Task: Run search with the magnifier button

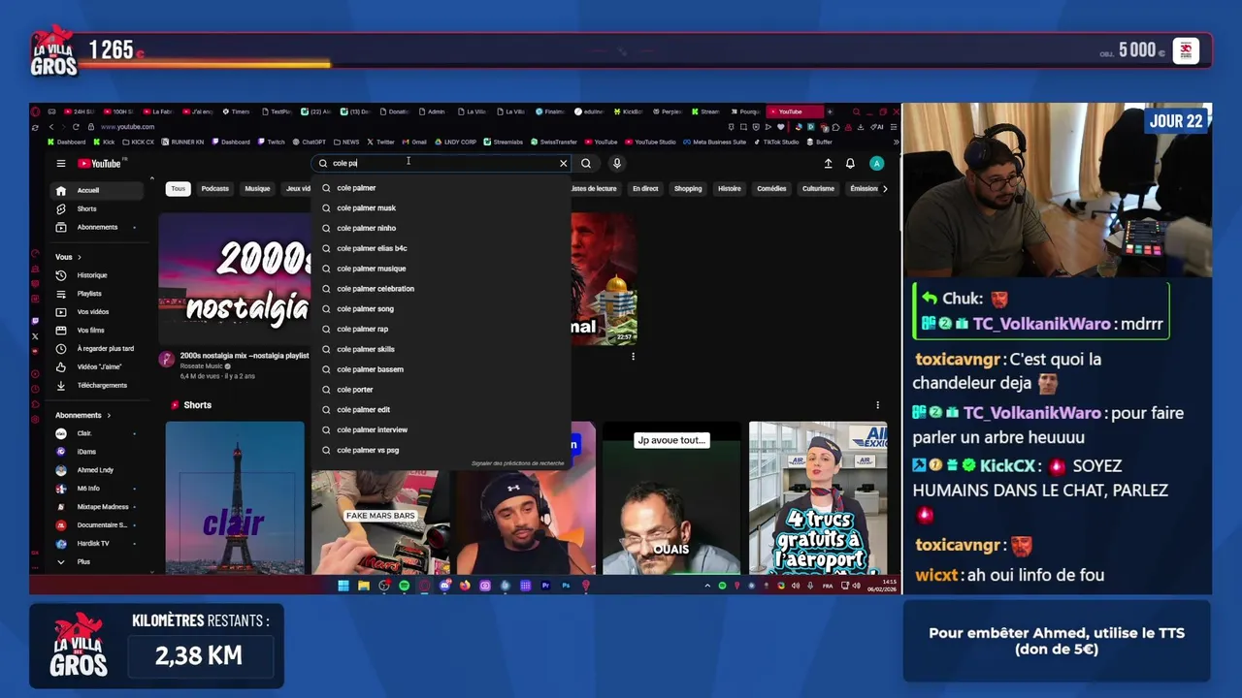Action: (586, 164)
